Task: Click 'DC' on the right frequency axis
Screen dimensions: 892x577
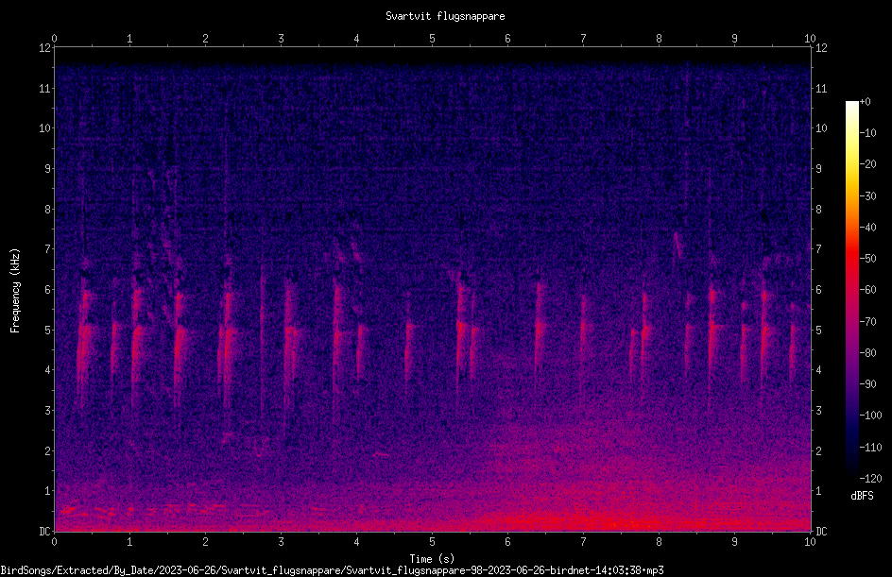Action: pyautogui.click(x=821, y=532)
